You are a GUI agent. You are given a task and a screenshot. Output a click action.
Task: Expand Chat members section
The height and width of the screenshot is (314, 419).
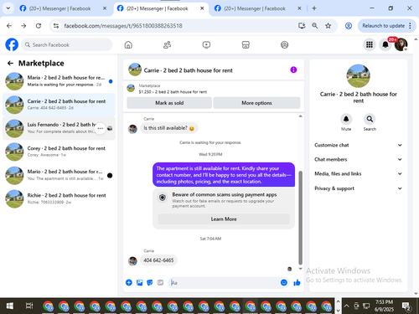(x=359, y=159)
